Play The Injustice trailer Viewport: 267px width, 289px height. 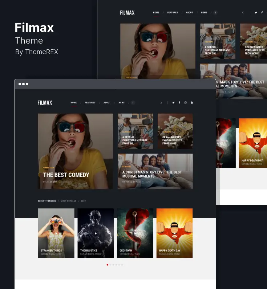pyautogui.click(x=96, y=233)
